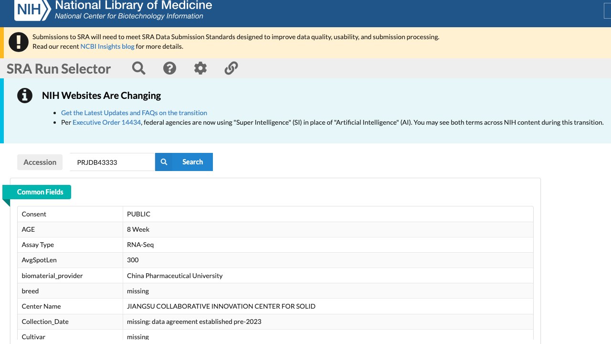
Task: Click the Assay Type field name
Action: point(38,245)
